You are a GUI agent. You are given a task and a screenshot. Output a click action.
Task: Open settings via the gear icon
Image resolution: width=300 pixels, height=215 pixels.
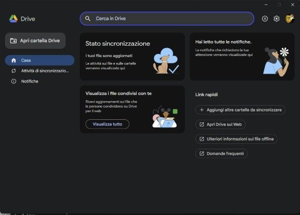coord(276,19)
